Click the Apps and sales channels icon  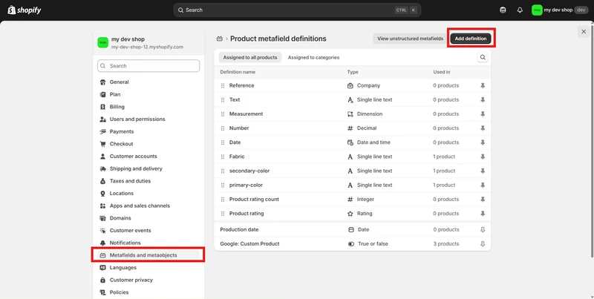point(102,206)
